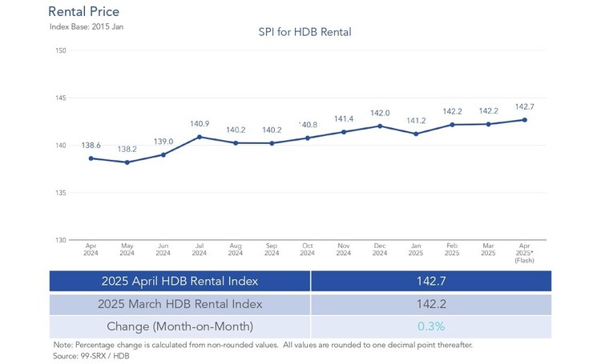The height and width of the screenshot is (364, 601).
Task: Click the 150 y-axis label
Action: click(61, 50)
